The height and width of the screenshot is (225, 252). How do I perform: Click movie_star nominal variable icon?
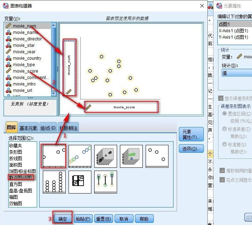(x=8, y=45)
